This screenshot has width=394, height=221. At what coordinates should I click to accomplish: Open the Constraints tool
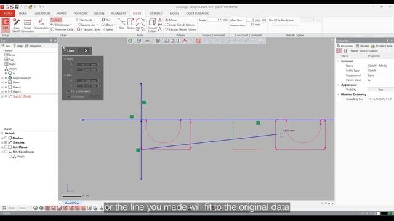[x=41, y=24]
